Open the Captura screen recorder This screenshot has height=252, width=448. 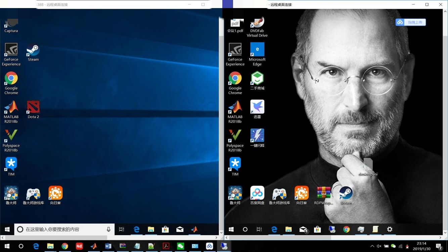11,24
